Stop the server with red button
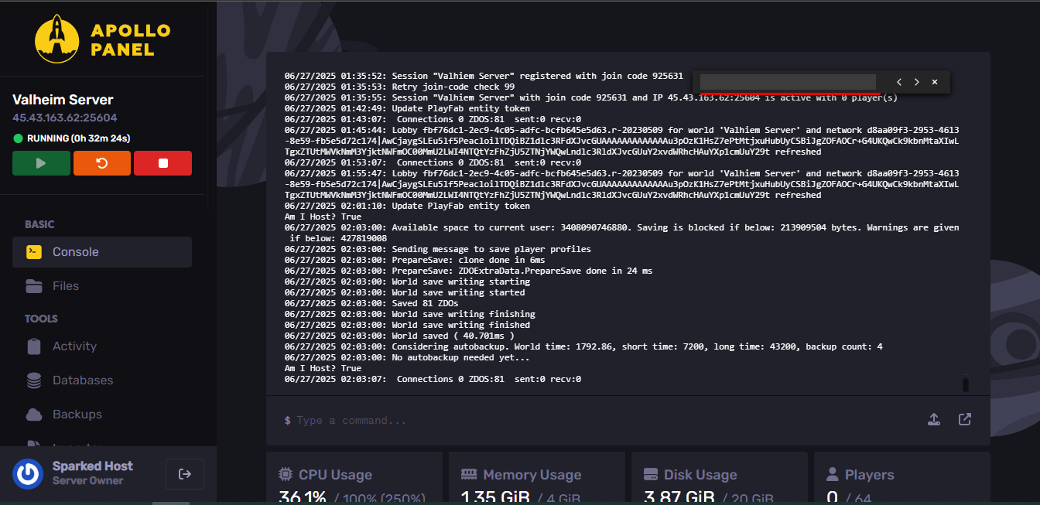1040x505 pixels. 162,163
